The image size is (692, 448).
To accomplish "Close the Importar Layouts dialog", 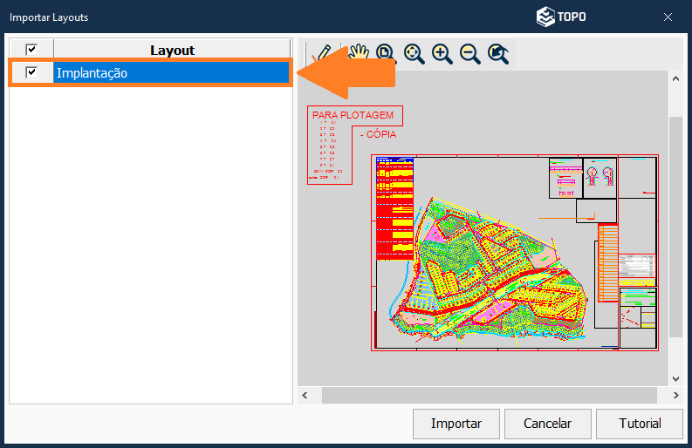I will pyautogui.click(x=668, y=17).
